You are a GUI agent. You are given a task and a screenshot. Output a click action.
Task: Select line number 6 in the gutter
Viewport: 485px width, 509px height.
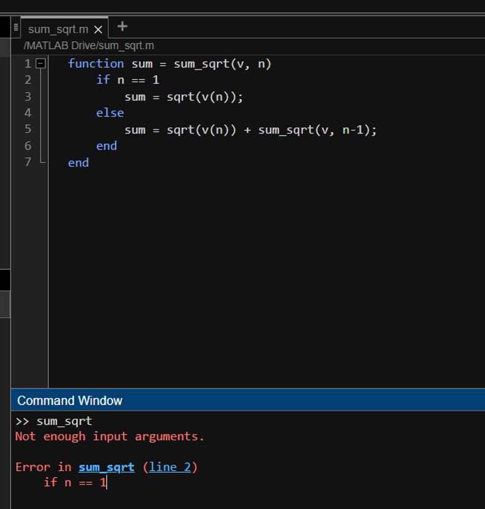tap(28, 146)
